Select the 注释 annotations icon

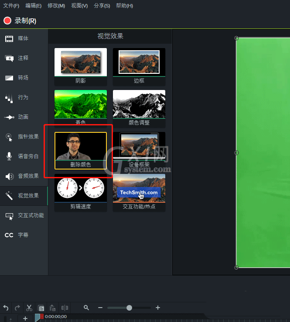[9, 58]
